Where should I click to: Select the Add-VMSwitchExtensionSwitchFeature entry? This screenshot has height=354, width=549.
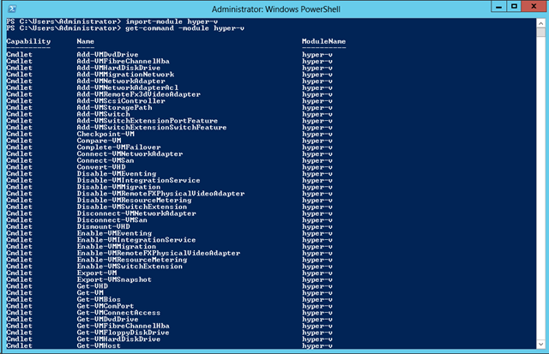152,128
